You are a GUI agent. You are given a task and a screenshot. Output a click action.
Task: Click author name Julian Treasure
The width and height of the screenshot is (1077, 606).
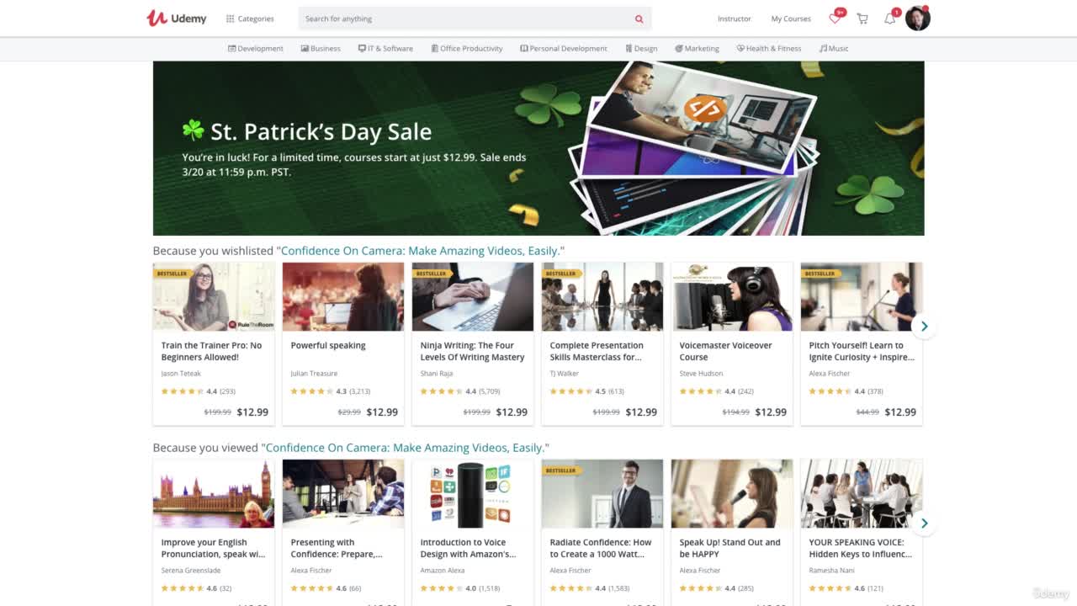click(314, 374)
